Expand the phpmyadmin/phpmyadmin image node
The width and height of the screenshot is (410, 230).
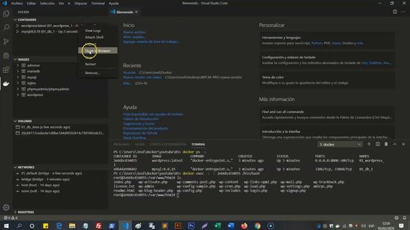pyautogui.click(x=18, y=89)
